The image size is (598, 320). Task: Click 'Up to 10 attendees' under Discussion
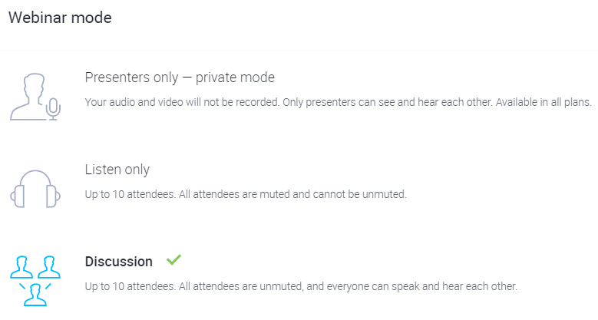[x=130, y=286]
